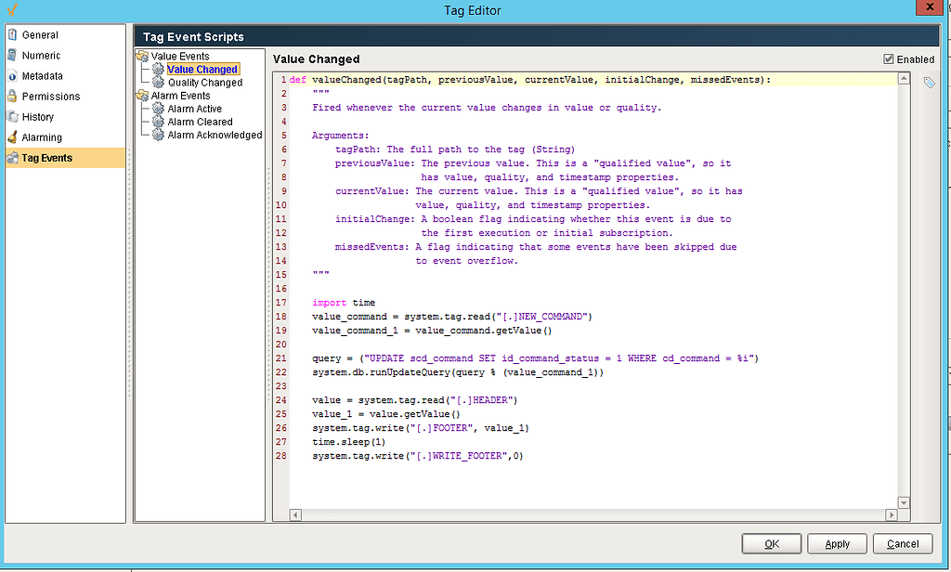Click the down arrow on the editor scrollbar

pyautogui.click(x=903, y=501)
